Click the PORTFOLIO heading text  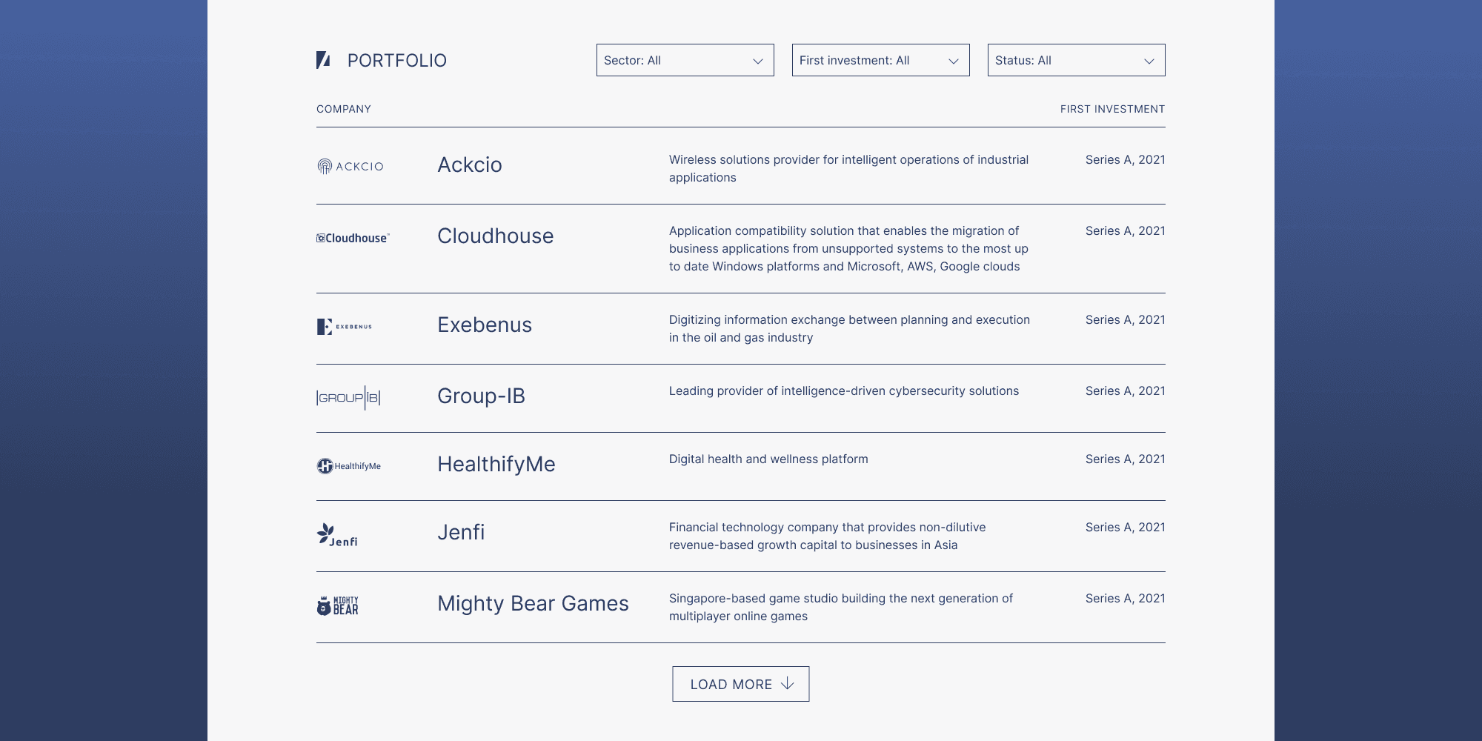(x=397, y=60)
